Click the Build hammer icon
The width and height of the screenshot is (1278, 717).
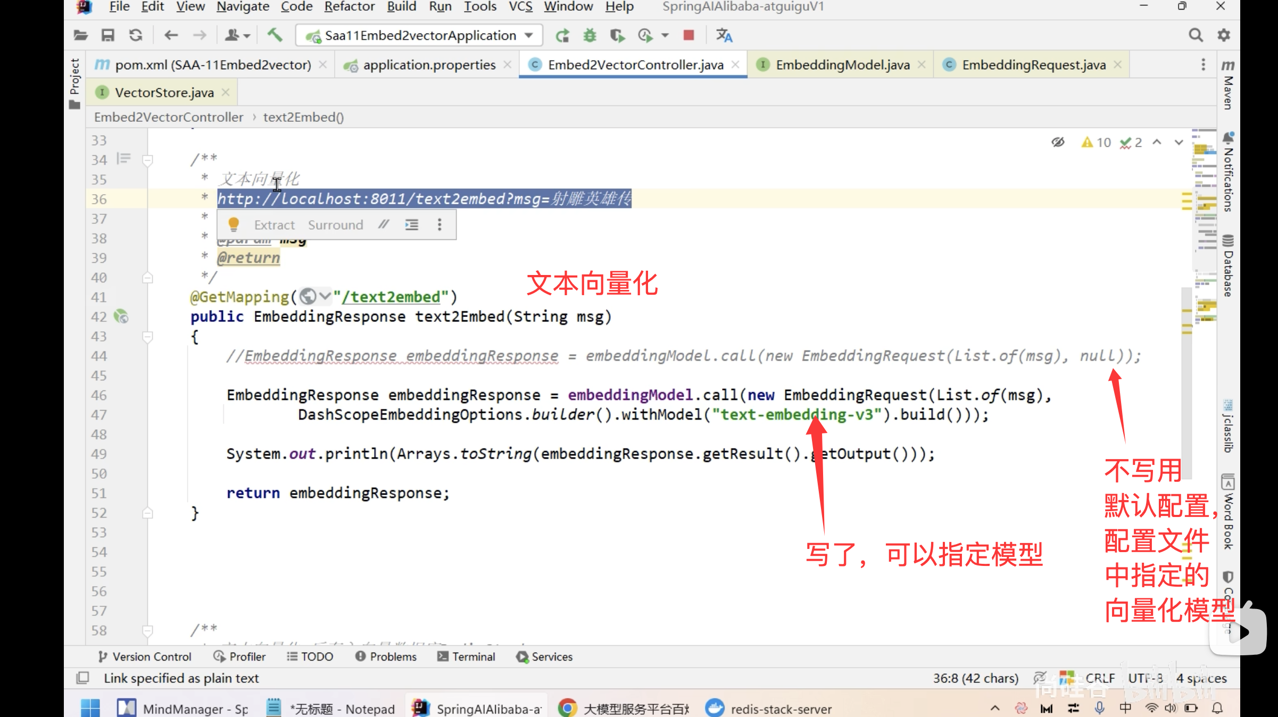click(x=275, y=35)
